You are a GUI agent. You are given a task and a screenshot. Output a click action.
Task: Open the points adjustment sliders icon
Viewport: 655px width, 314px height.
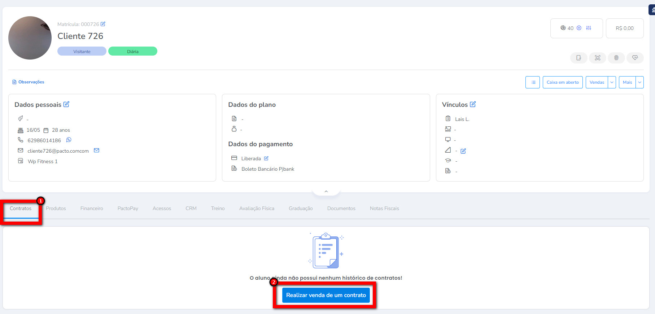pyautogui.click(x=589, y=28)
